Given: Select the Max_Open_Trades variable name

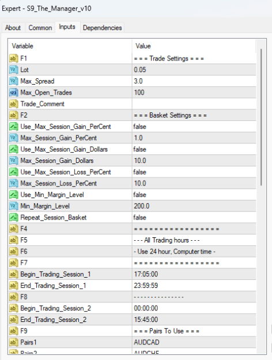Looking at the screenshot, I should pos(46,93).
